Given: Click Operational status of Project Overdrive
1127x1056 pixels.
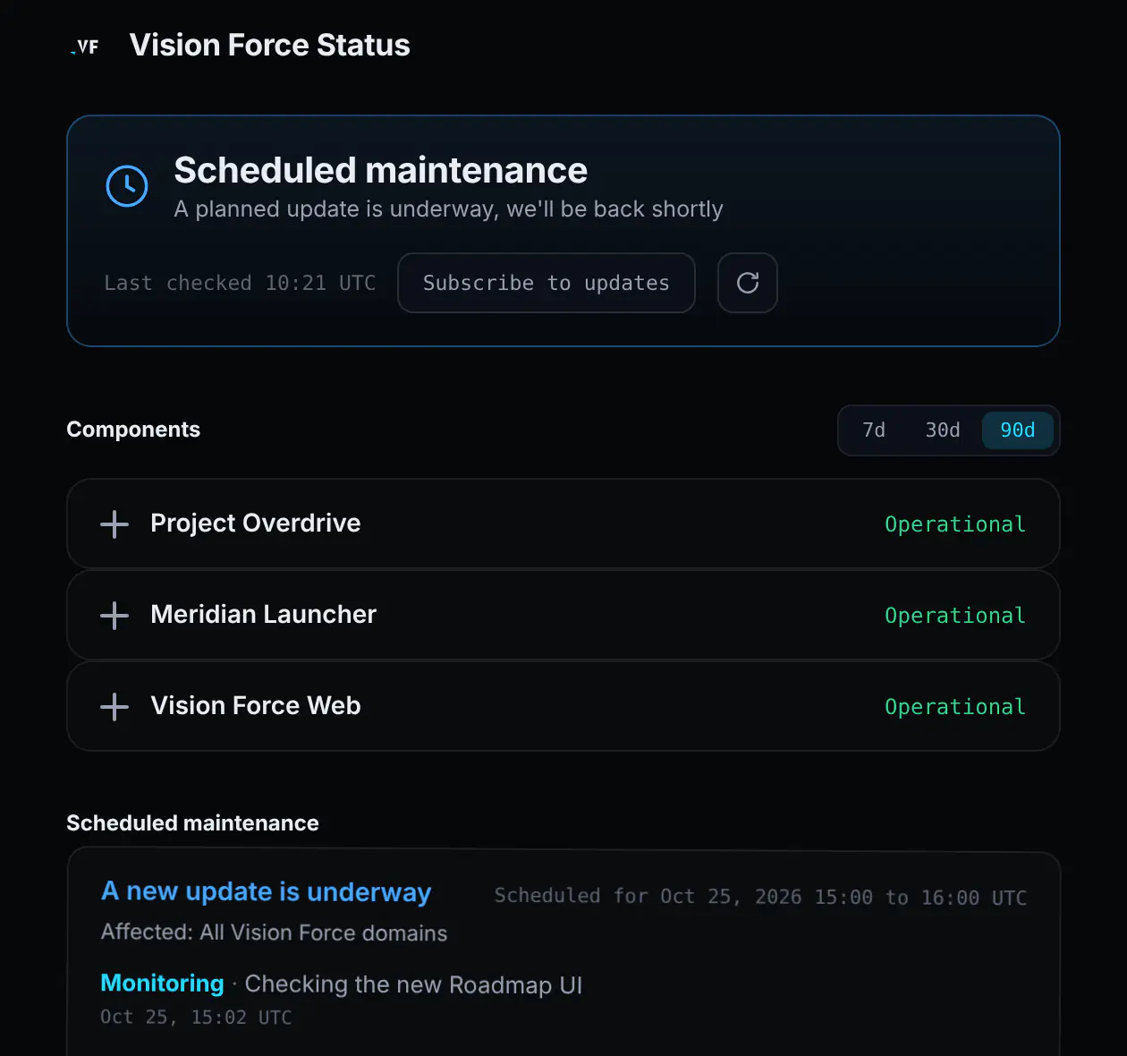Looking at the screenshot, I should [x=955, y=524].
